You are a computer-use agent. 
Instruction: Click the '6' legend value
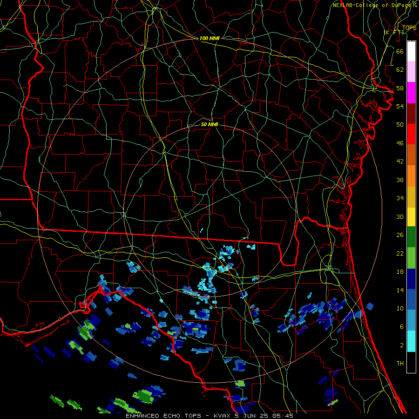402,327
